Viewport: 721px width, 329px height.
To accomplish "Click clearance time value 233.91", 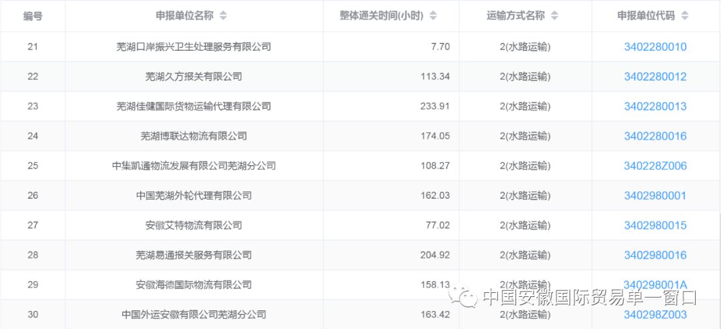I will [435, 107].
